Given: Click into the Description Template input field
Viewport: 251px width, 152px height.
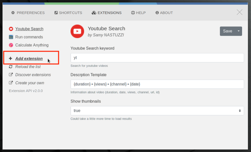Looking at the screenshot, I should point(157,84).
